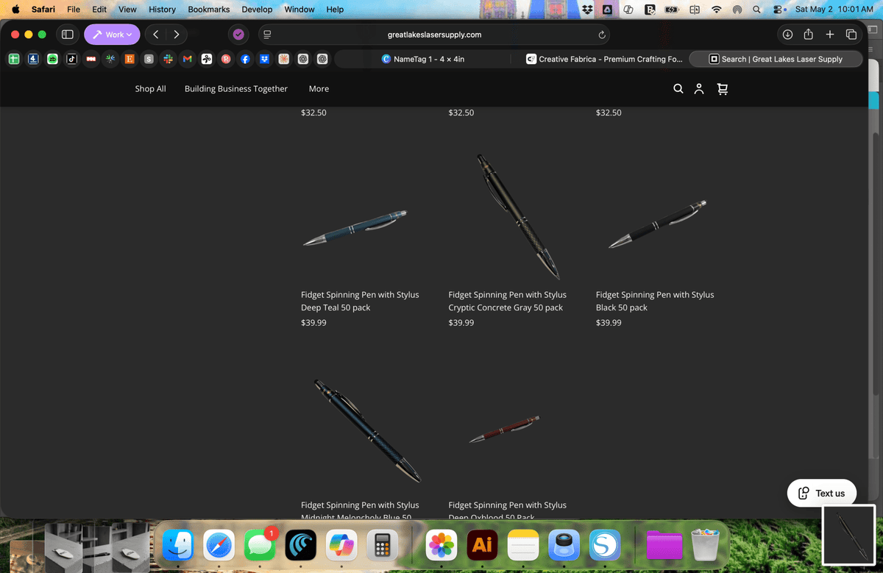Open Messages in the Dock
Screen dimensions: 883x573
[260, 546]
